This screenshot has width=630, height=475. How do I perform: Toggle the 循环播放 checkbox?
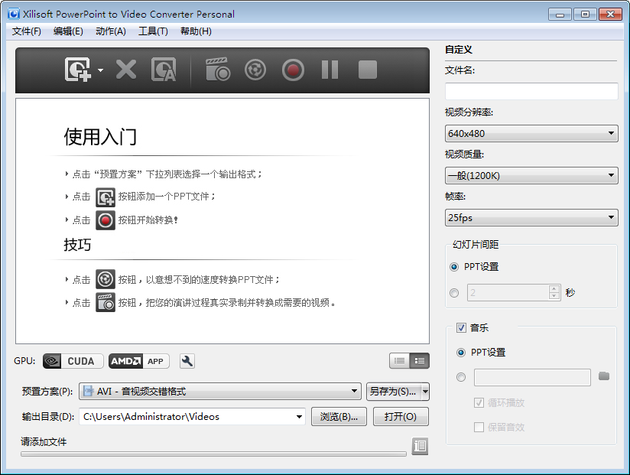tap(479, 402)
